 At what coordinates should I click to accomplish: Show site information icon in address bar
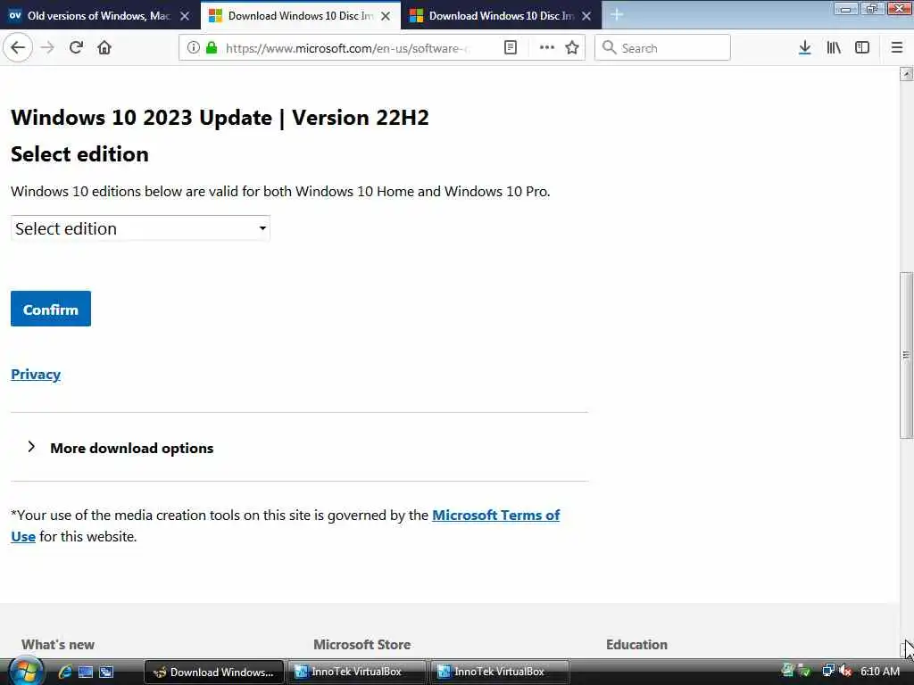coord(194,48)
